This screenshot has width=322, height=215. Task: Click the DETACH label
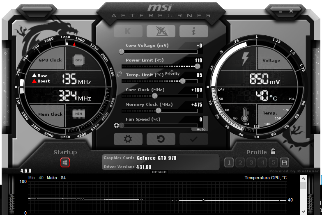pyautogui.click(x=159, y=172)
